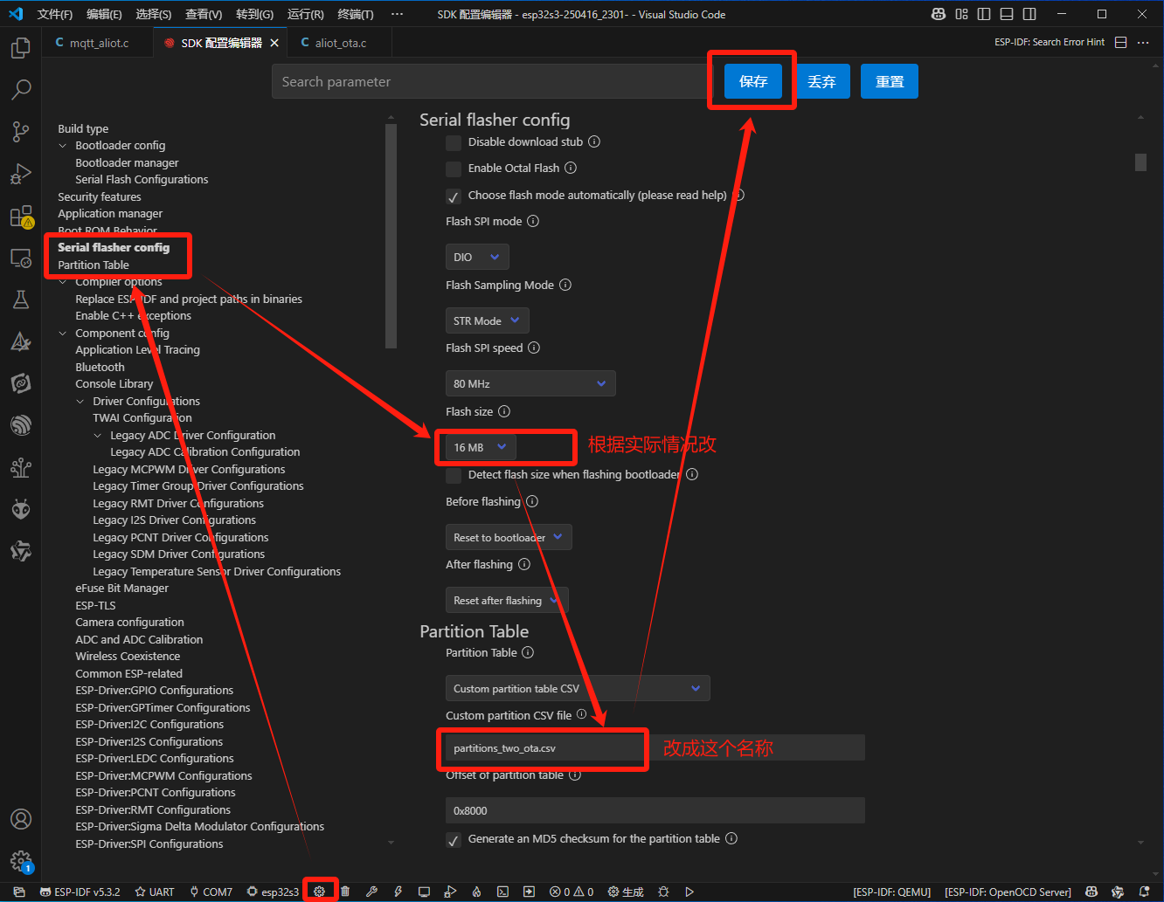Click ESP-IDF: QEMU in status bar

click(x=892, y=892)
